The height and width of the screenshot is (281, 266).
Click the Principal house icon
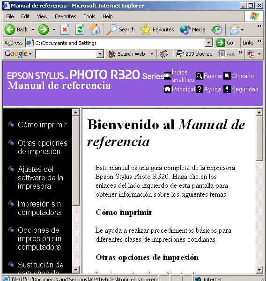[x=167, y=89]
